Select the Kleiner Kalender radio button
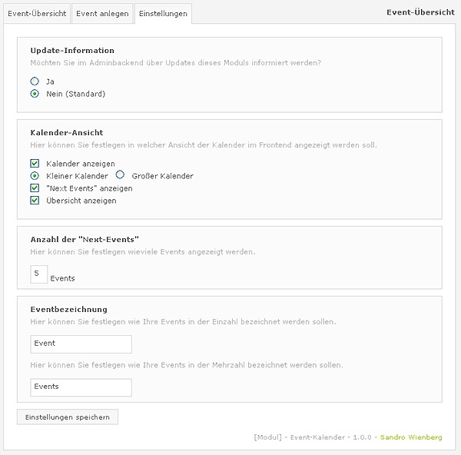This screenshot has width=461, height=455. pyautogui.click(x=35, y=176)
